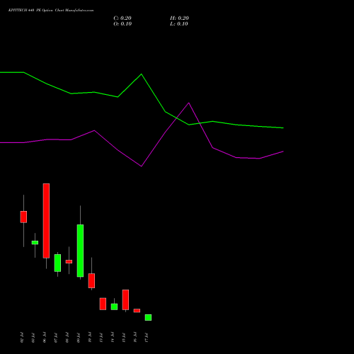Select the tiny red candlestick on 08 Jul

pos(69,262)
